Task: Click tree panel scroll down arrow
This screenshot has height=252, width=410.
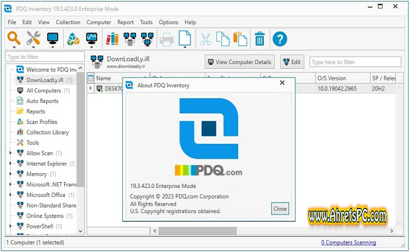Action: tap(80, 231)
